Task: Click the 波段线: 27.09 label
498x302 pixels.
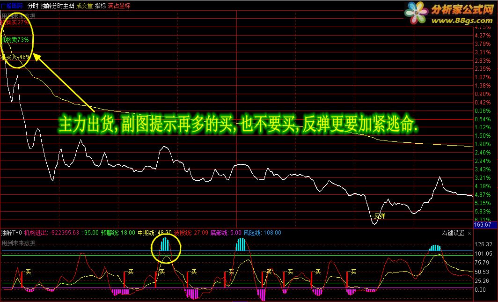Action: [191, 233]
